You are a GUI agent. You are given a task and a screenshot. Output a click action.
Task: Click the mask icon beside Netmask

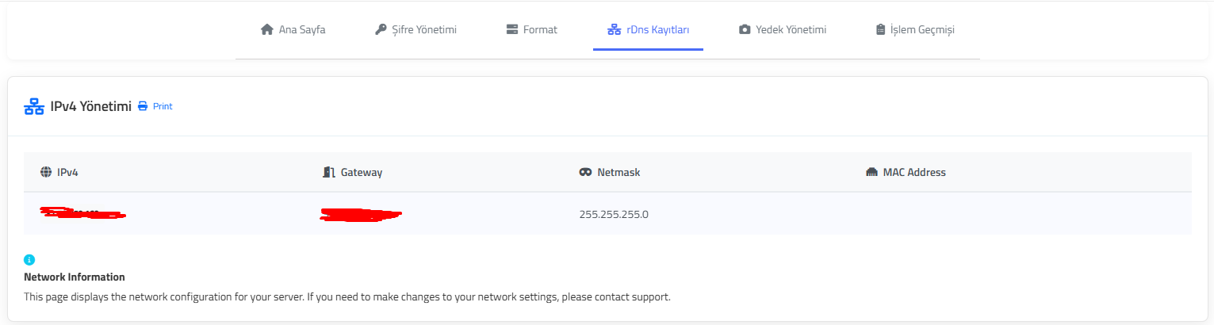coord(586,172)
